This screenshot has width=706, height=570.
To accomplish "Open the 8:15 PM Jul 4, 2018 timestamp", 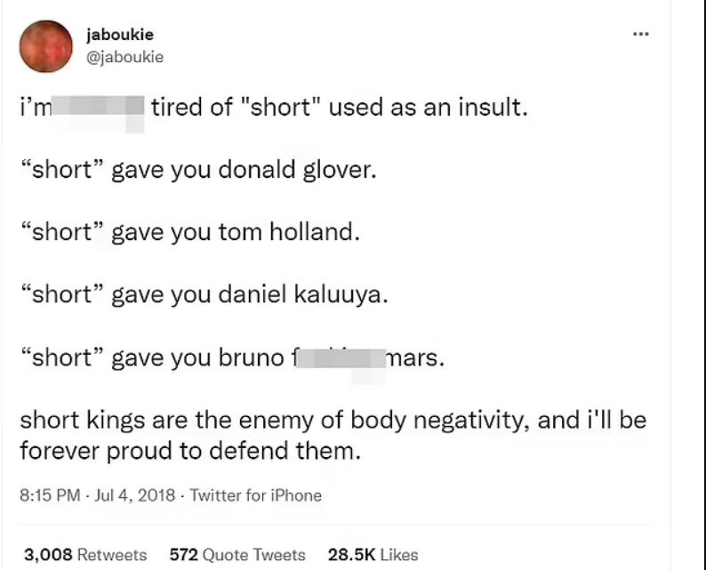I will (x=99, y=495).
